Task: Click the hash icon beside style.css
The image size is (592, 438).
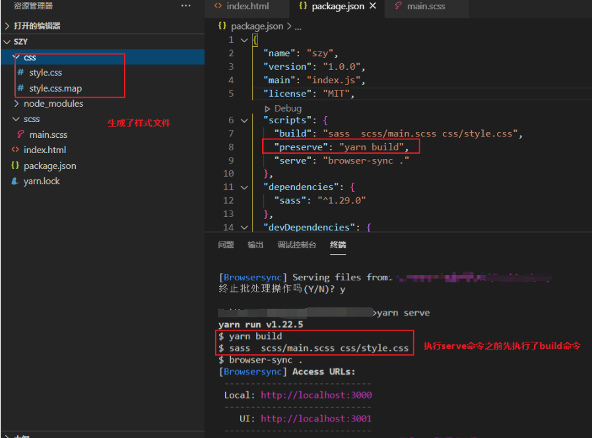Action: pos(20,72)
